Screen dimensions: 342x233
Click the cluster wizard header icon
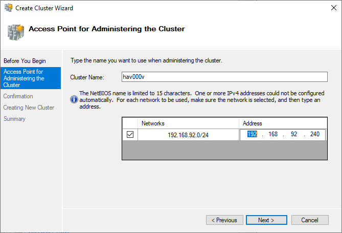pyautogui.click(x=15, y=31)
